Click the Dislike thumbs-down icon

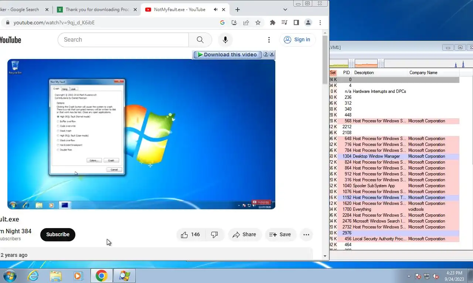214,234
